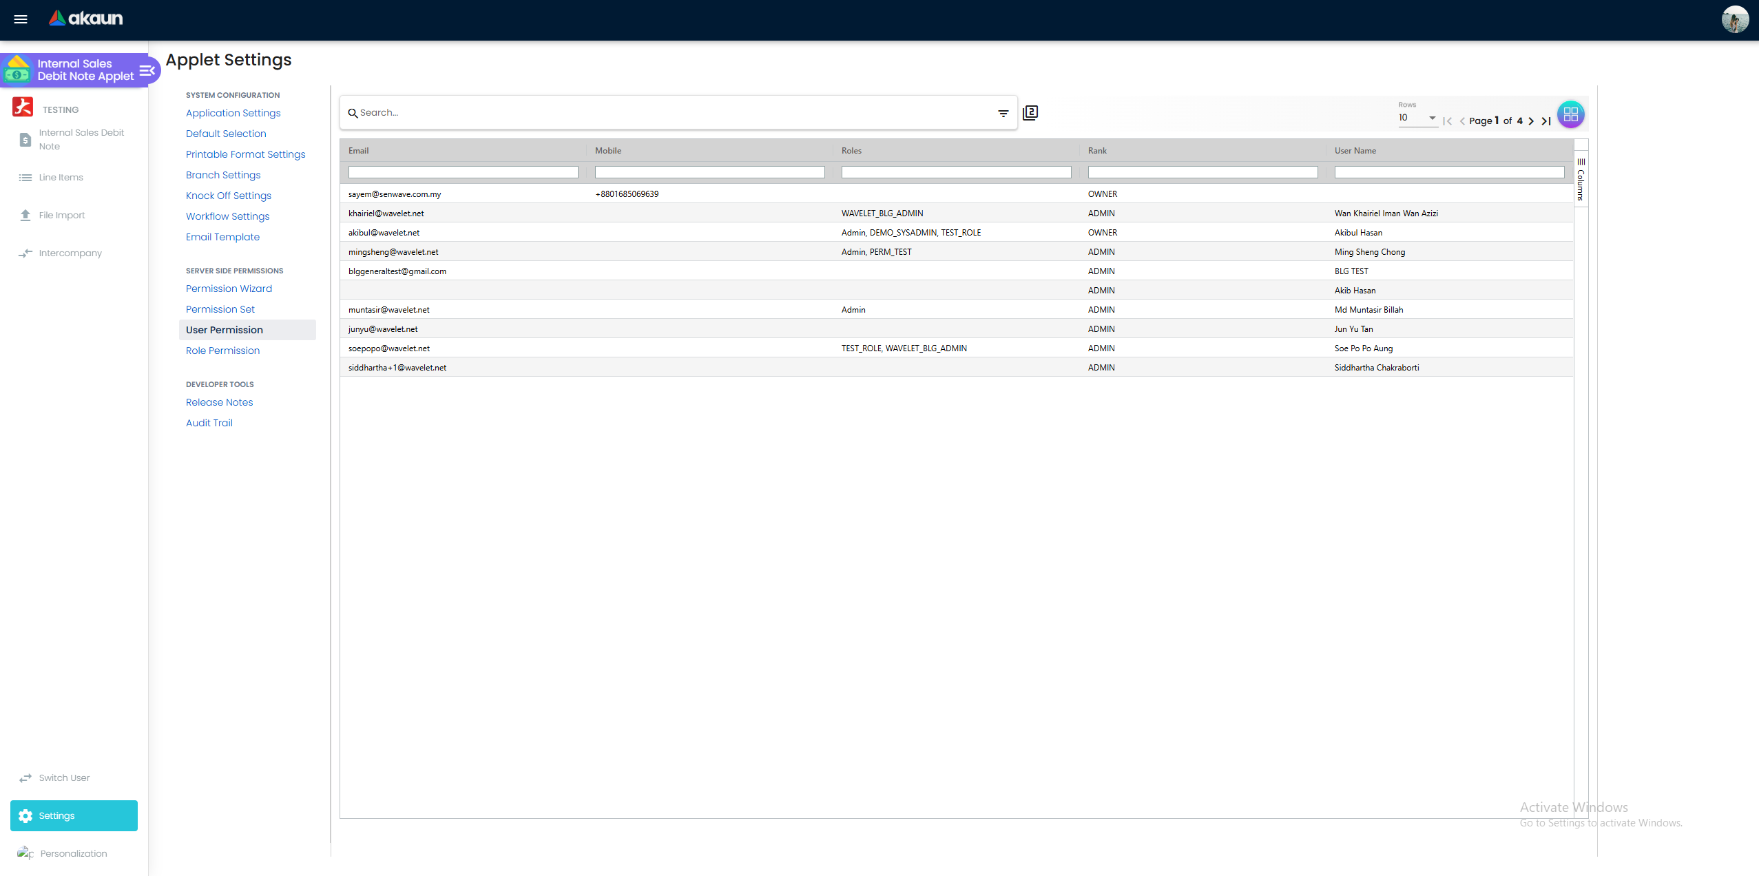Select row junyu@wavelet.net
The image size is (1759, 876).
[x=957, y=329]
